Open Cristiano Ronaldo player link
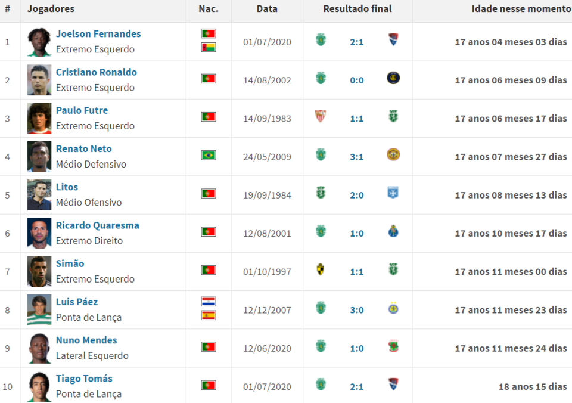 pos(97,72)
